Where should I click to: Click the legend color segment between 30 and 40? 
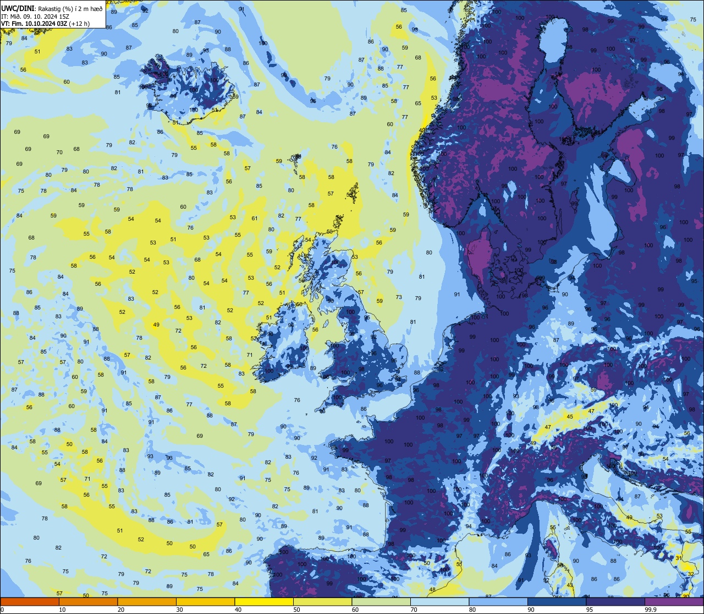point(205,601)
